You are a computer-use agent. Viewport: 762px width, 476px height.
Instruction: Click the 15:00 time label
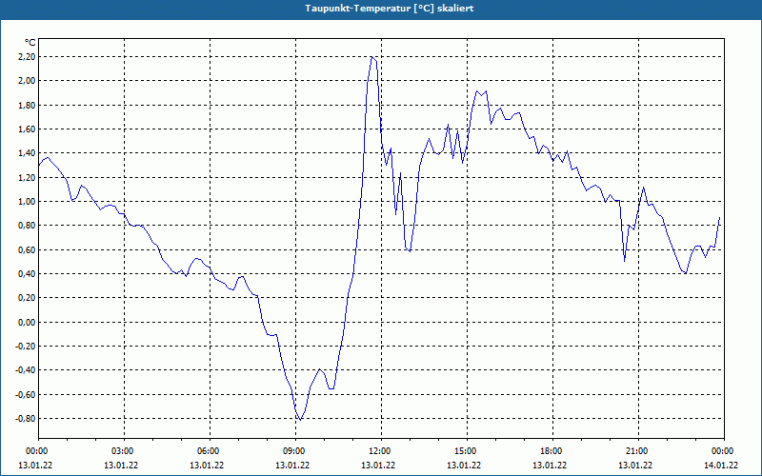point(467,451)
